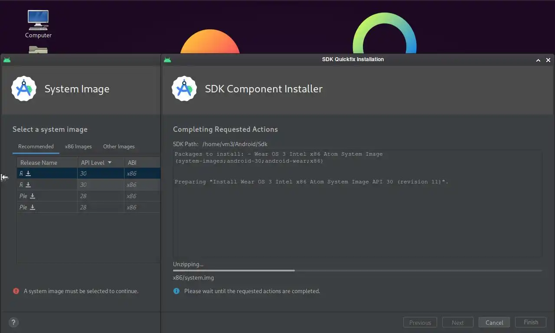Switch to the x86 Images tab

(x=78, y=147)
